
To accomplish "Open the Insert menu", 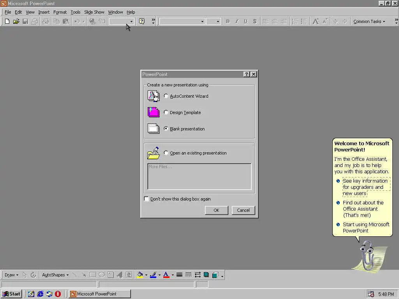I will 44,12.
